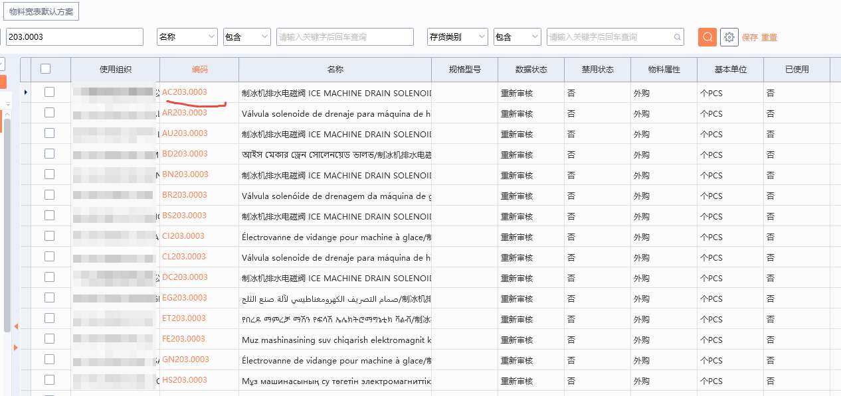Open the 包含 dropdown next to 存货类别

pos(517,37)
